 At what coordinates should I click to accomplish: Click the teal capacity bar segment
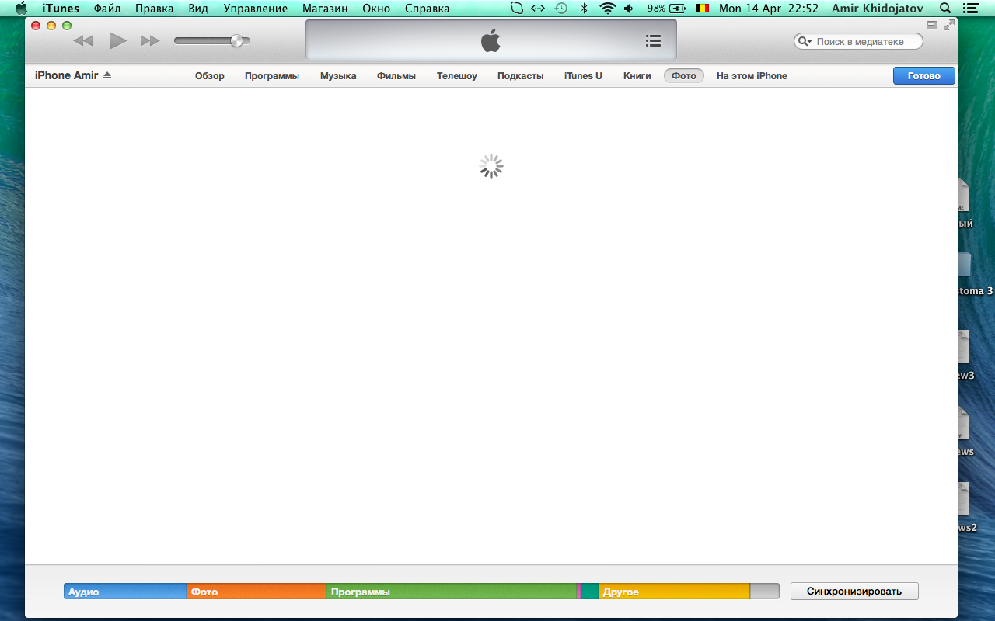(589, 592)
